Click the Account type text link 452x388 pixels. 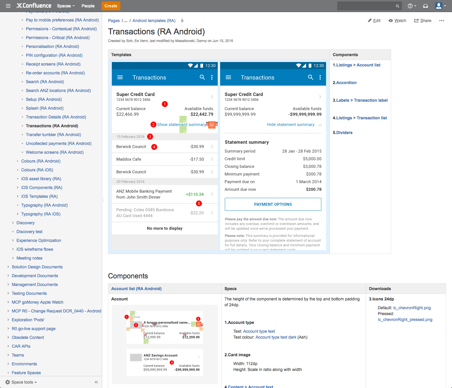coord(259,331)
